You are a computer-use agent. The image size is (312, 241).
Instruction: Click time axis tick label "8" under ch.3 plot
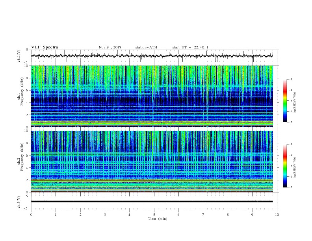tap(228, 215)
